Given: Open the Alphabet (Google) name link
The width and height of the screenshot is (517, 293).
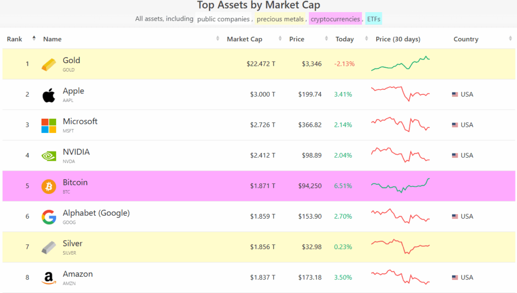Looking at the screenshot, I should tap(96, 213).
